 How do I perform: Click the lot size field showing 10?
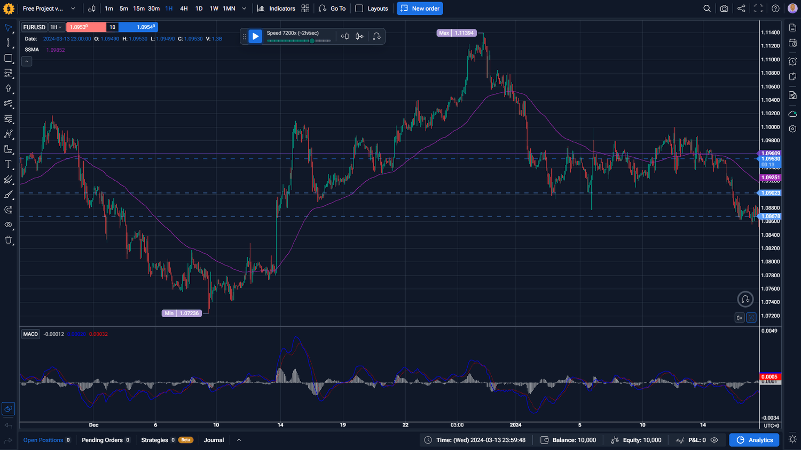pyautogui.click(x=112, y=27)
